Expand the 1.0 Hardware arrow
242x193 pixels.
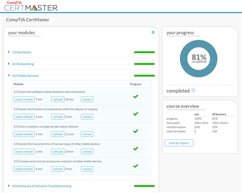coord(9,52)
